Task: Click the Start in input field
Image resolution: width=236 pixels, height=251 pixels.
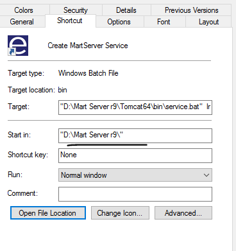Action: tap(135, 135)
